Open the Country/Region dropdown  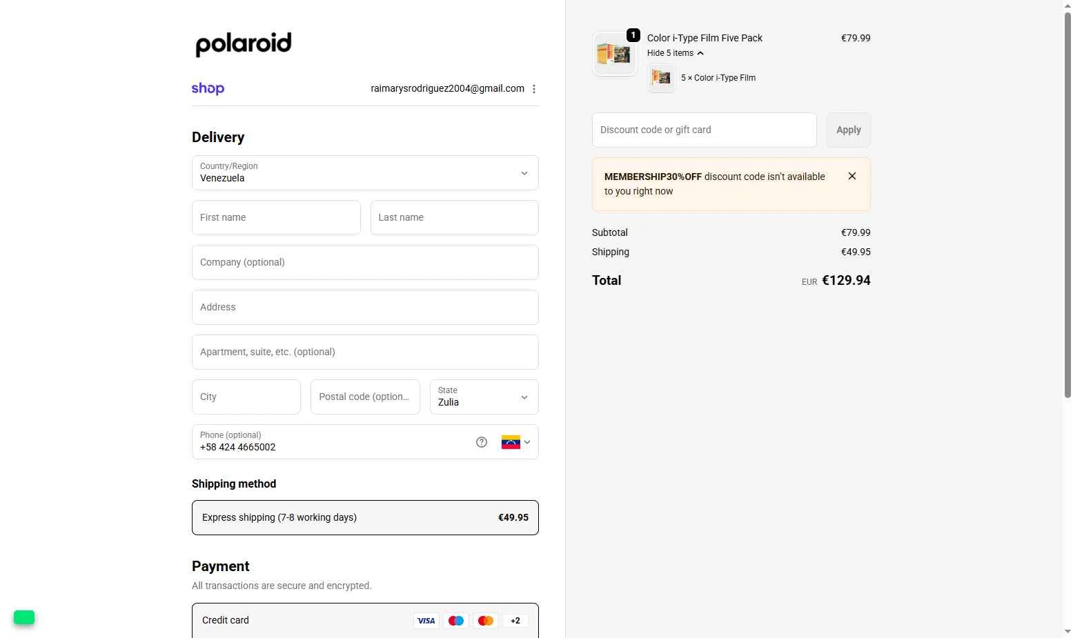pos(365,173)
